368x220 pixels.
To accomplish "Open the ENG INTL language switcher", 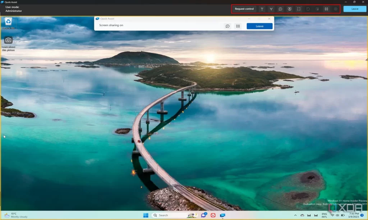I will pyautogui.click(x=324, y=215).
